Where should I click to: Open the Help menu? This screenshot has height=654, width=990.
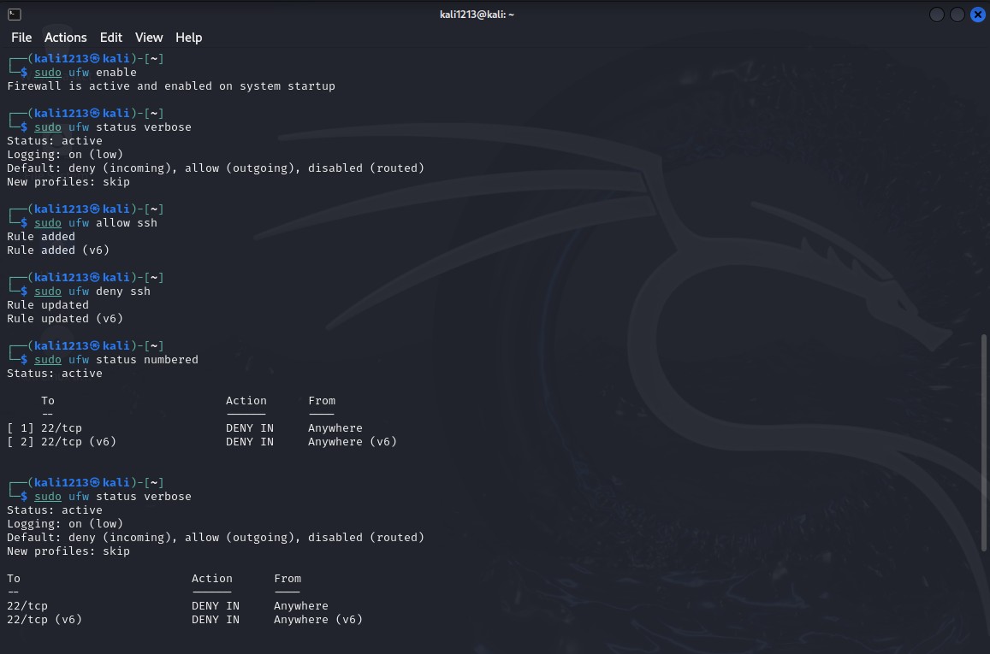[188, 38]
